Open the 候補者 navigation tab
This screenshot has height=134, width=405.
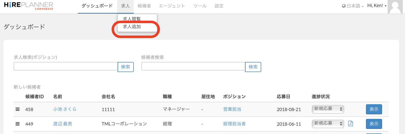click(144, 6)
